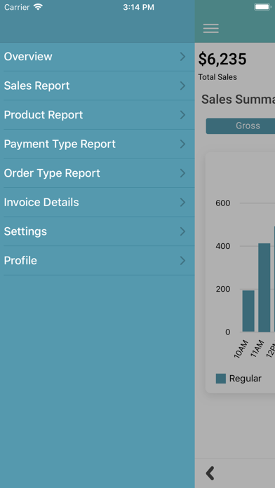This screenshot has height=488, width=275.
Task: Go to Payment Type Report
Action: [x=98, y=144]
